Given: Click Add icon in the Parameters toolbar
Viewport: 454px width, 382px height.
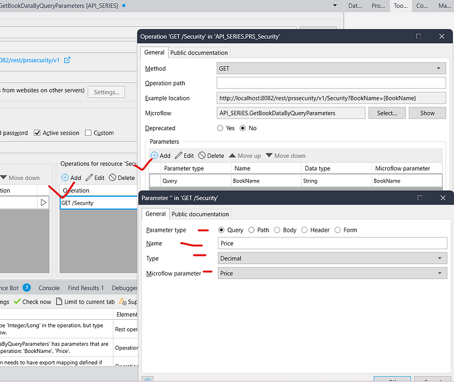Looking at the screenshot, I should click(x=154, y=156).
